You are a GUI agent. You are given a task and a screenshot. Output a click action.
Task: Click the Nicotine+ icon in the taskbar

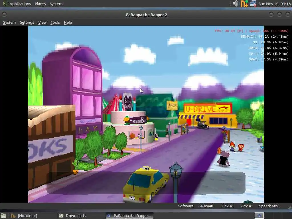tap(13, 216)
